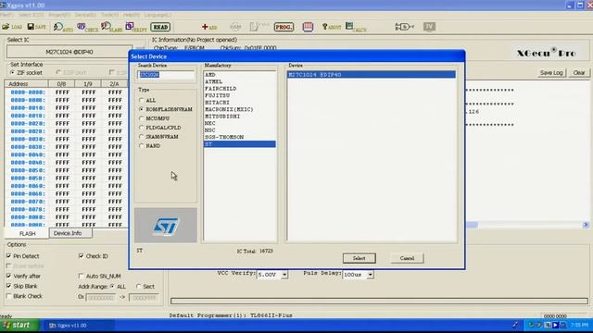Click the red plus ADD toolbar icon

click(209, 27)
